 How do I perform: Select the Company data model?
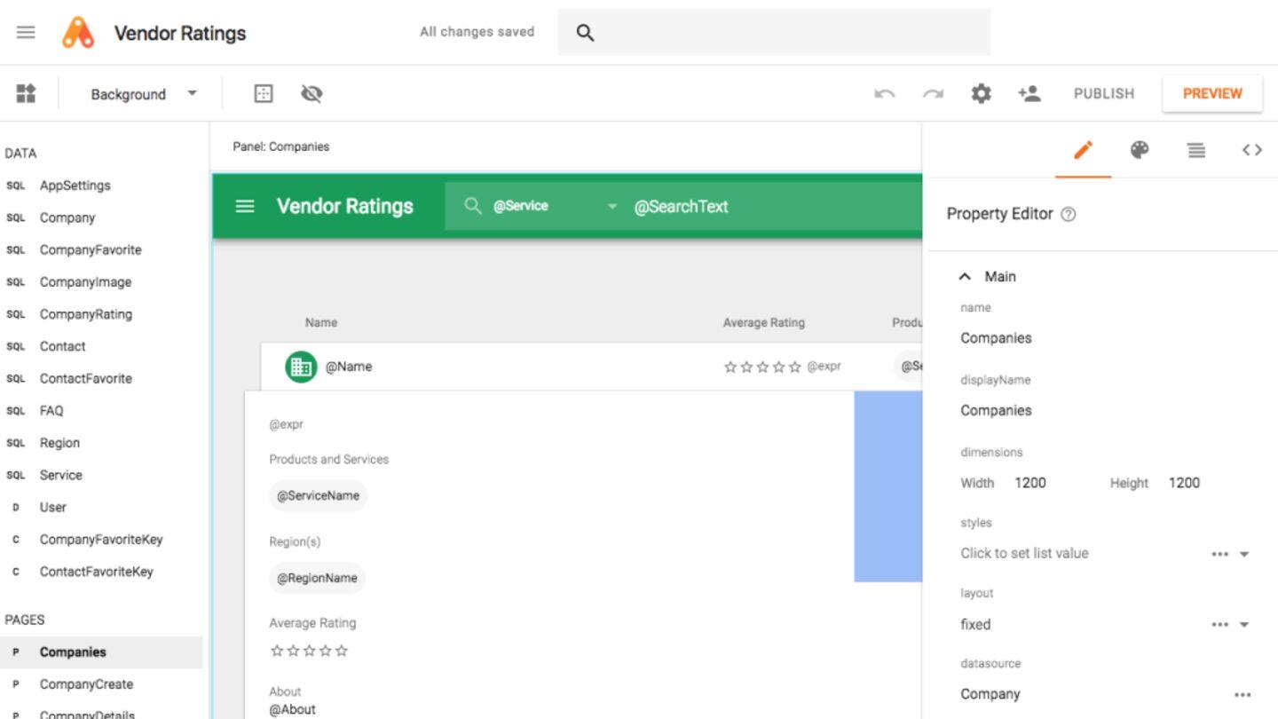point(67,217)
